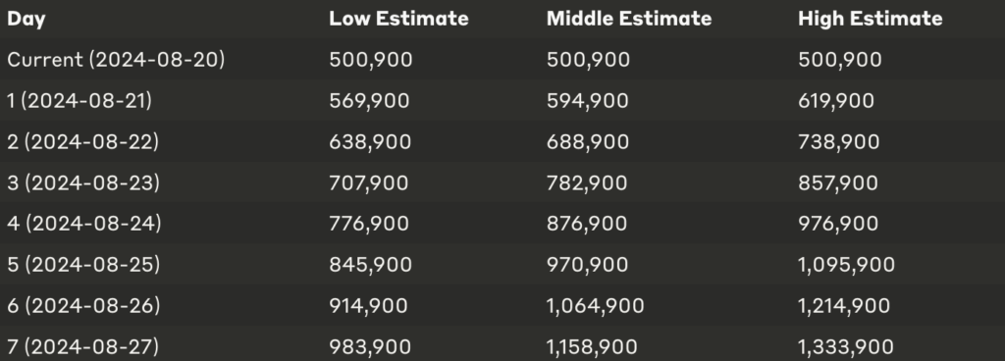
Task: Select the 3 (2024-08-23) day cell
Action: pyautogui.click(x=83, y=182)
